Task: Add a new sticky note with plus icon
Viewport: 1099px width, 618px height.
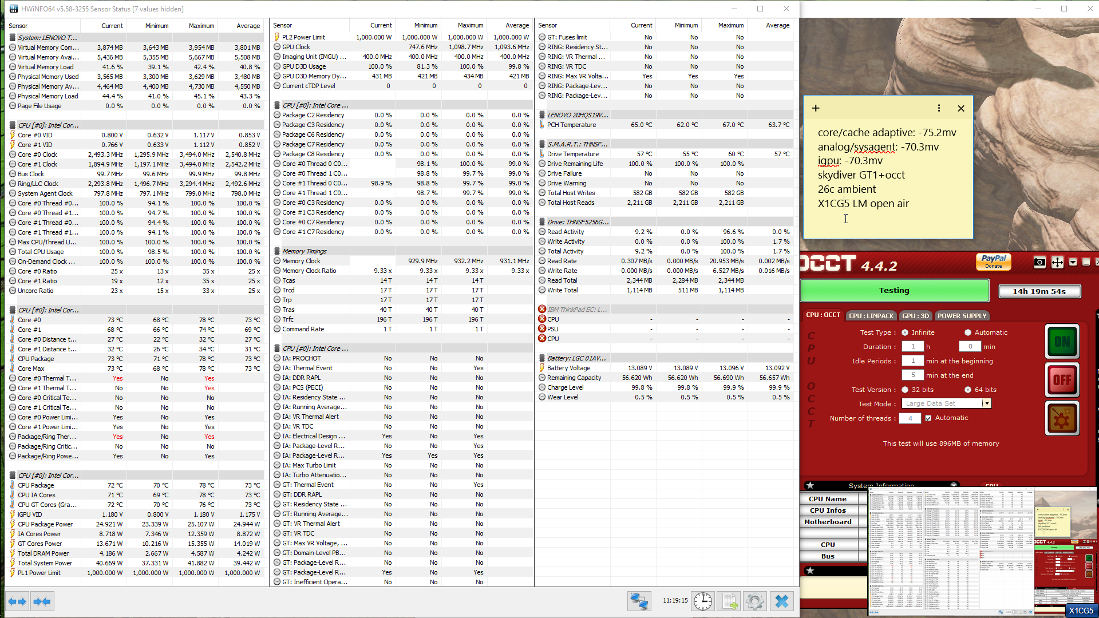Action: tap(816, 108)
